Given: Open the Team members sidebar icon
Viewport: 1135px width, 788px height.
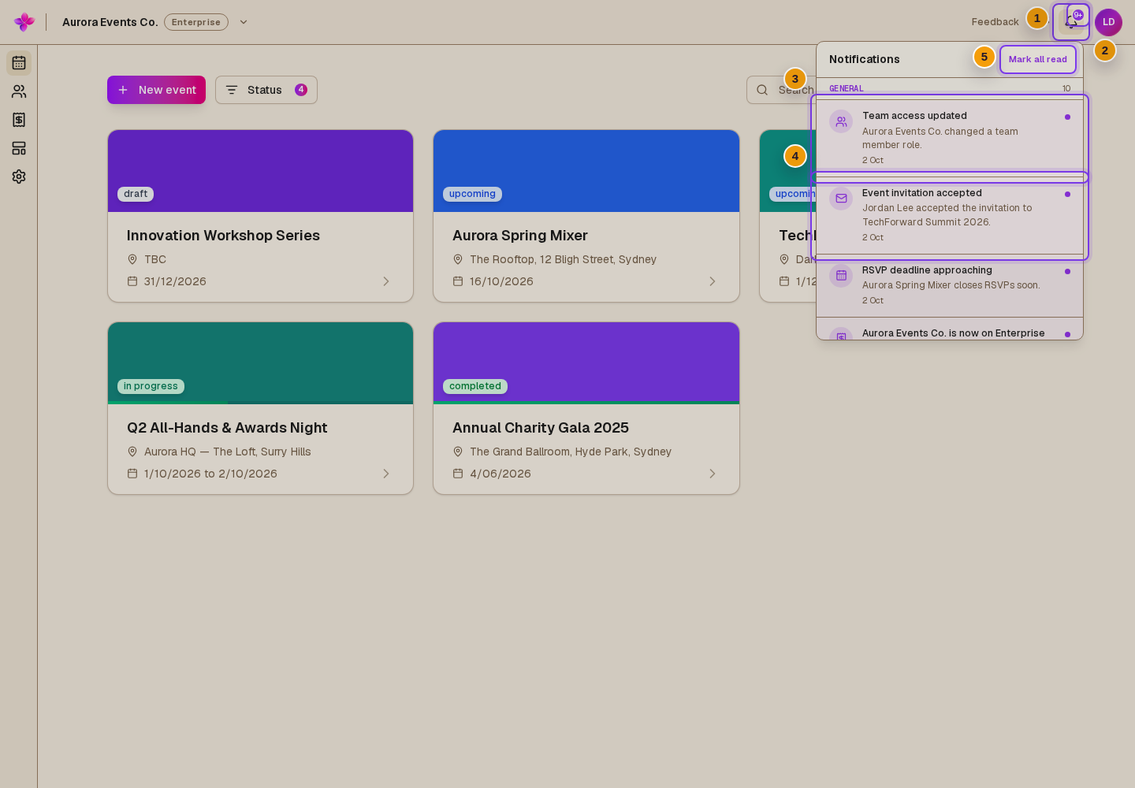Looking at the screenshot, I should 19,91.
